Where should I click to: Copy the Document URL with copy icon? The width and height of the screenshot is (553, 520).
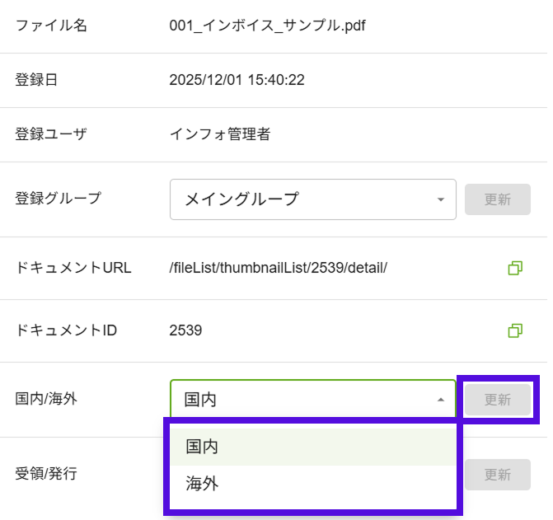515,268
